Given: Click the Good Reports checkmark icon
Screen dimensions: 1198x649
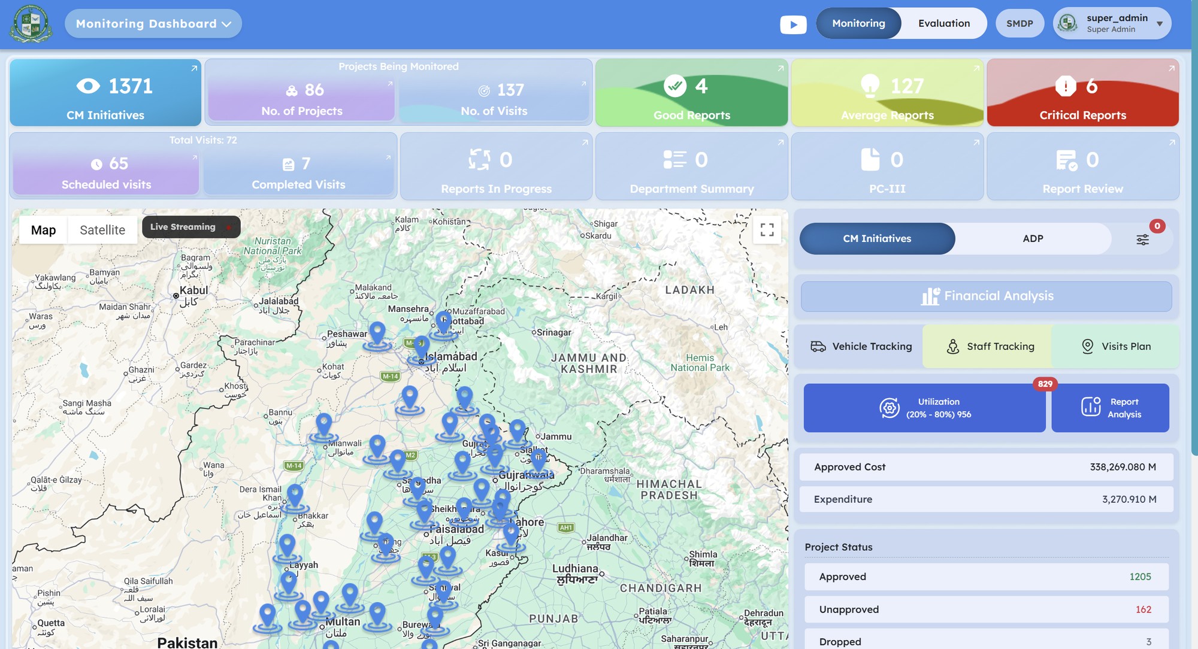Looking at the screenshot, I should (x=675, y=86).
